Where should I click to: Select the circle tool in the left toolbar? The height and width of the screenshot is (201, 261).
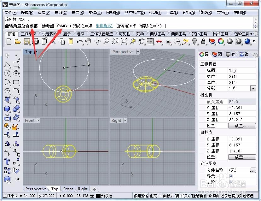(x=7, y=73)
